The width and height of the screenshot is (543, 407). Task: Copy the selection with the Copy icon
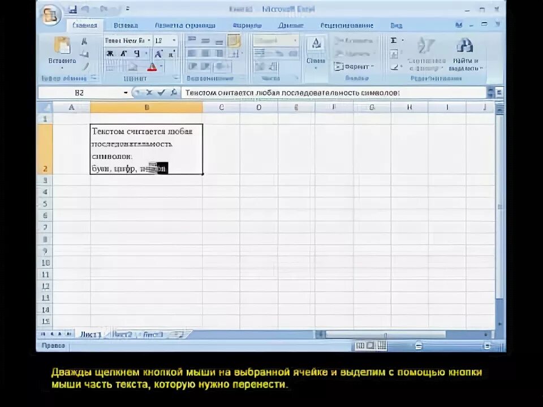(84, 54)
